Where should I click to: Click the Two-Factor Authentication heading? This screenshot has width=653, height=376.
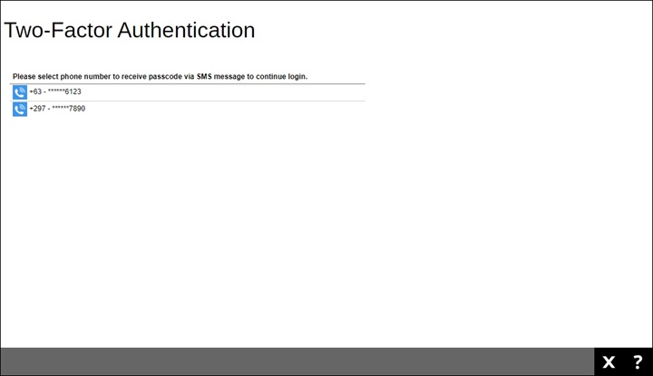coord(130,30)
